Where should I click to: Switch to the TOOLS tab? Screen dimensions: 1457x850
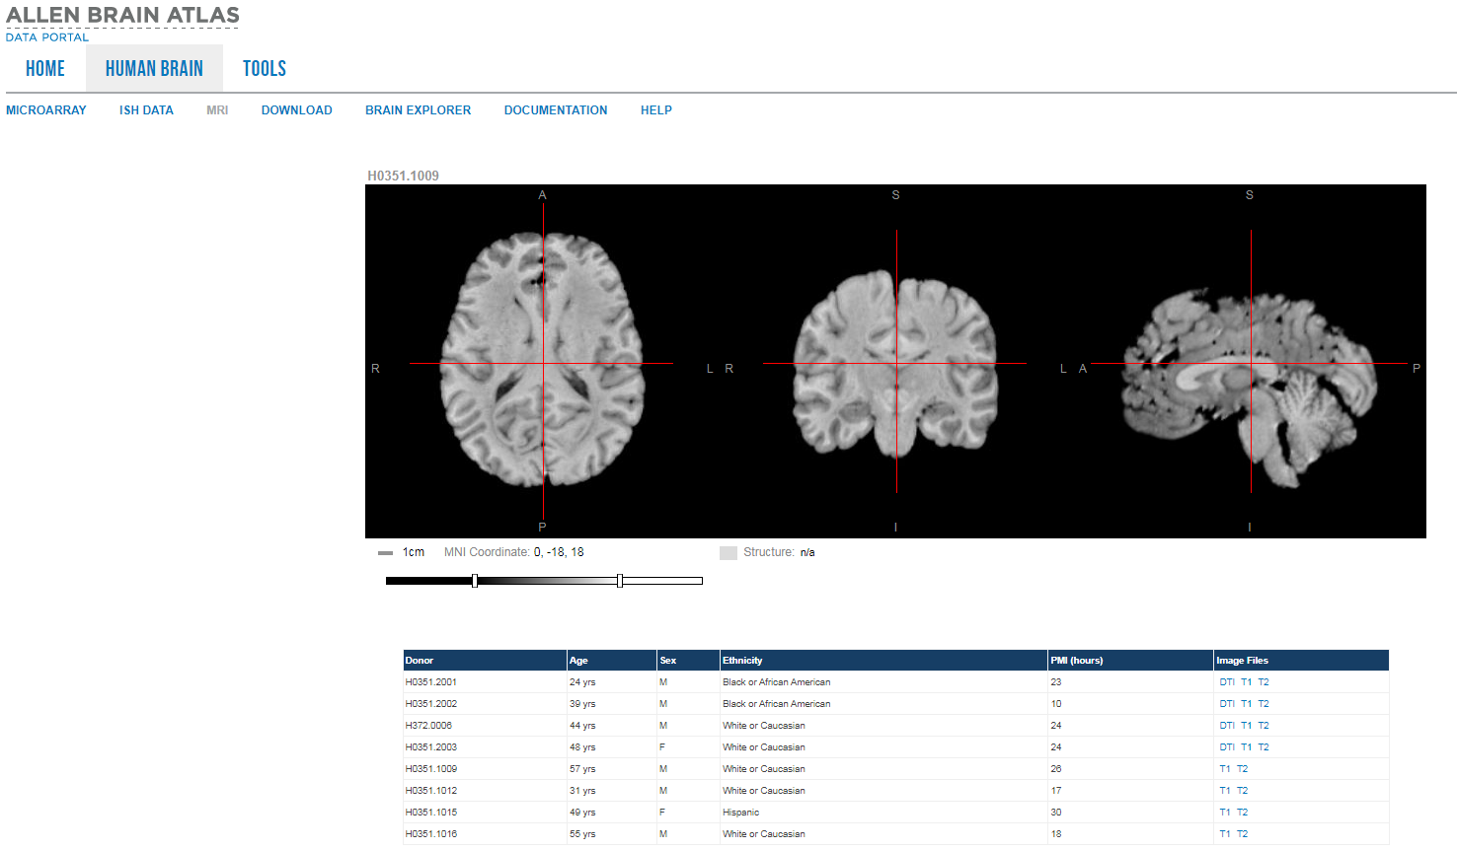click(265, 69)
